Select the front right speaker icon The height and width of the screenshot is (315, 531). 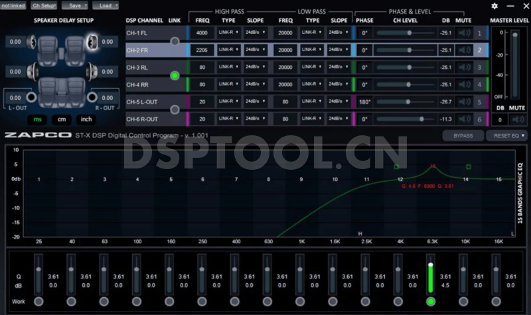tap(92, 42)
